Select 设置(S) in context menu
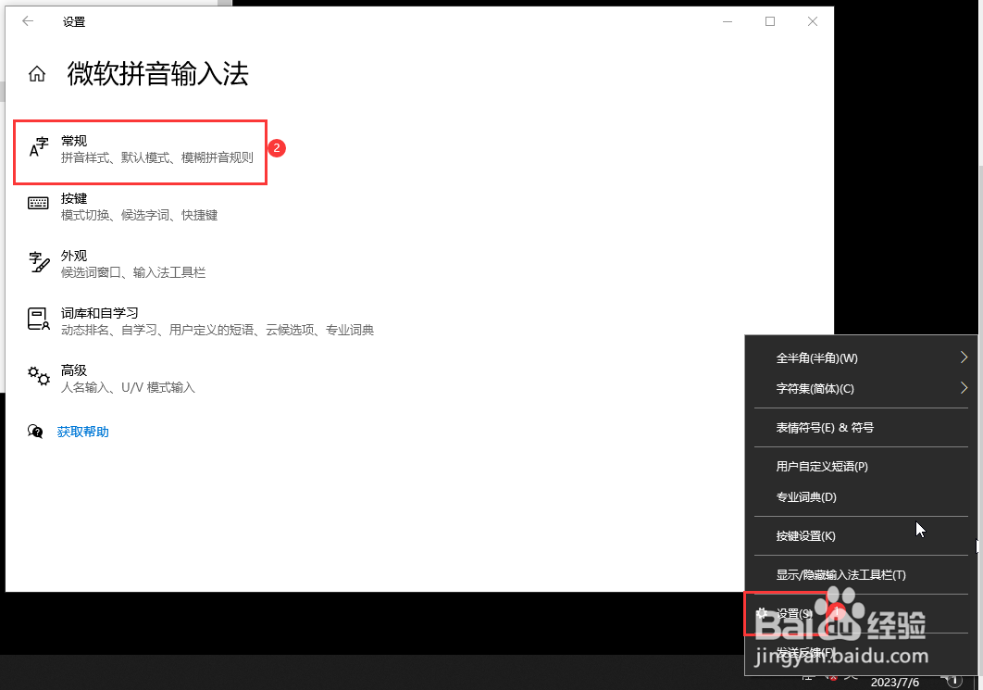The image size is (983, 690). (861, 613)
